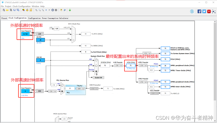Open the USB Prescaler dropdown
Image resolution: width=217 pixels, height=123 pixels.
coord(94,89)
